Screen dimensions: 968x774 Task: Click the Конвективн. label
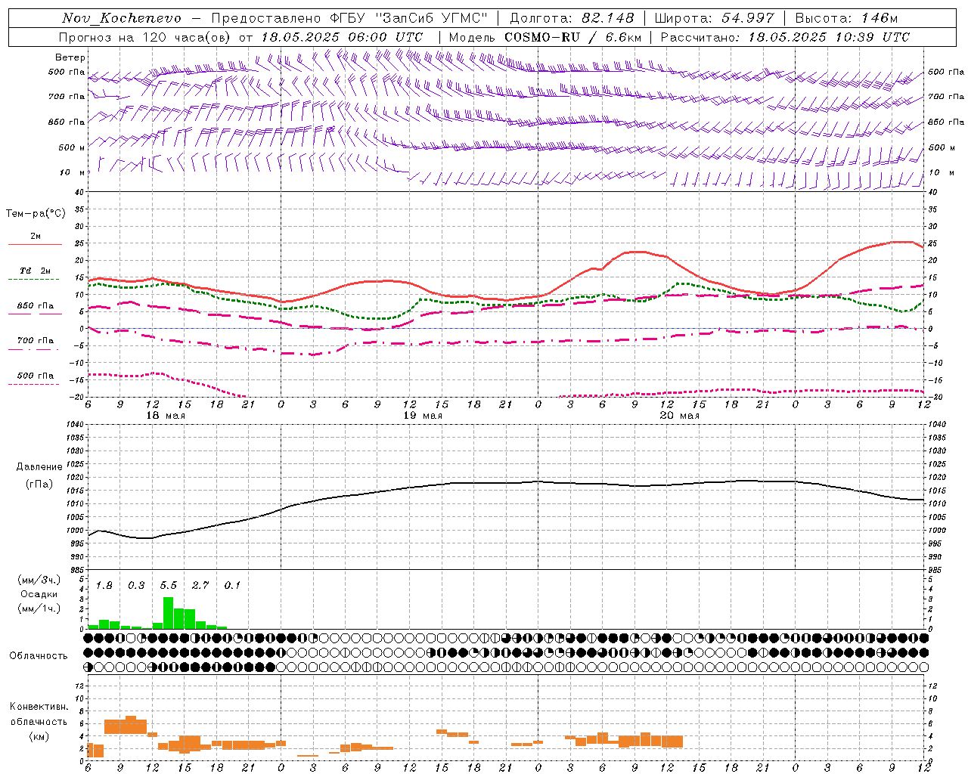click(39, 707)
